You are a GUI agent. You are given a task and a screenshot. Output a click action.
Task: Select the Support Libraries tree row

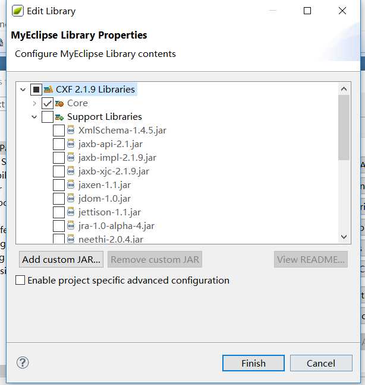(x=105, y=117)
